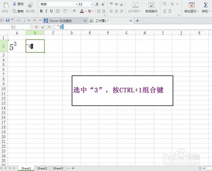Select column header C

[x=53, y=33]
